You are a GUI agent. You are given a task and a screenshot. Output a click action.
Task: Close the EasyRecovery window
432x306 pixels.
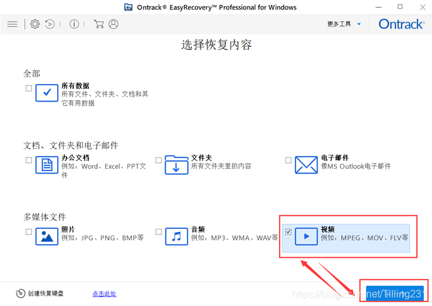[x=423, y=7]
